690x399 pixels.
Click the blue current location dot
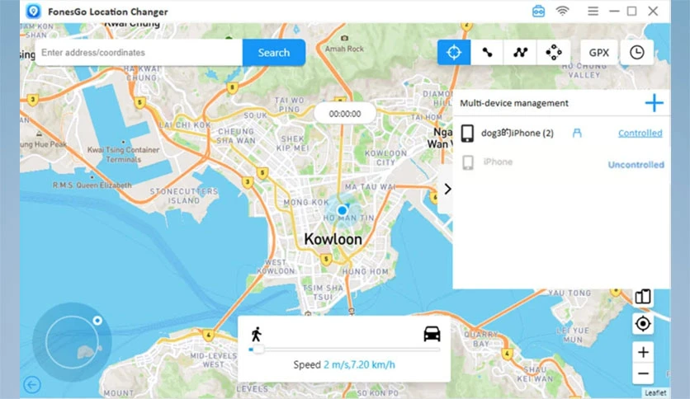click(342, 210)
